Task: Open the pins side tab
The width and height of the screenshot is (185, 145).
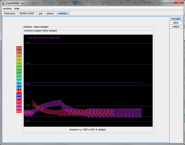Action: [176, 23]
